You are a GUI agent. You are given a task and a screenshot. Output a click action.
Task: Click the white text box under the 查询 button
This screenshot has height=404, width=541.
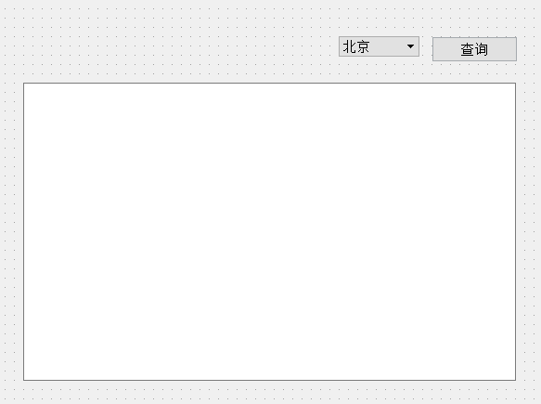[x=269, y=231]
